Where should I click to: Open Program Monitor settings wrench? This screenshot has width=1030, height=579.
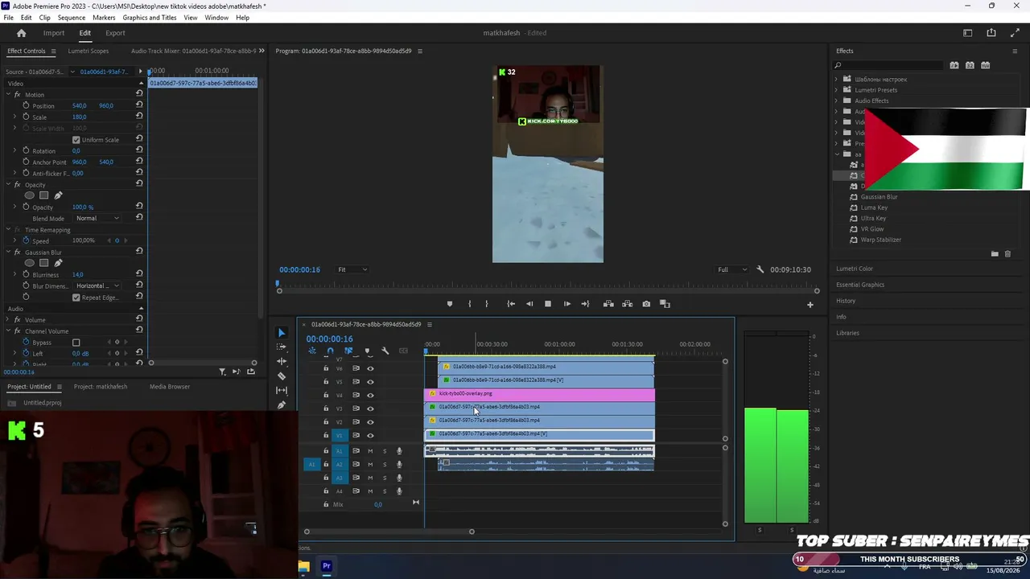(x=760, y=269)
